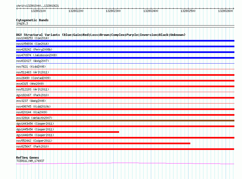Click the red bar under esv6315
Viewport: 242px width, 179px height.
point(125,86)
